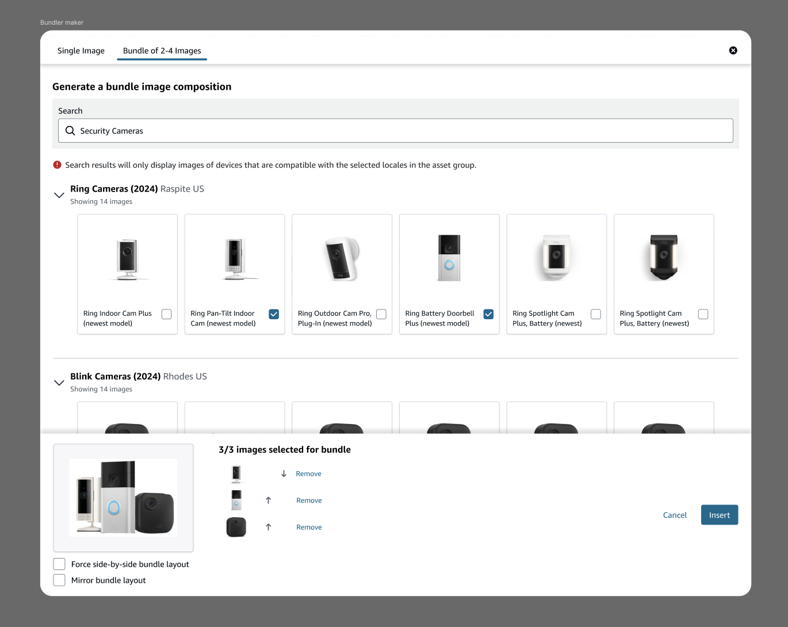Check the white Ring Spotlight Cam Plus checkbox
The width and height of the screenshot is (788, 627).
(596, 314)
